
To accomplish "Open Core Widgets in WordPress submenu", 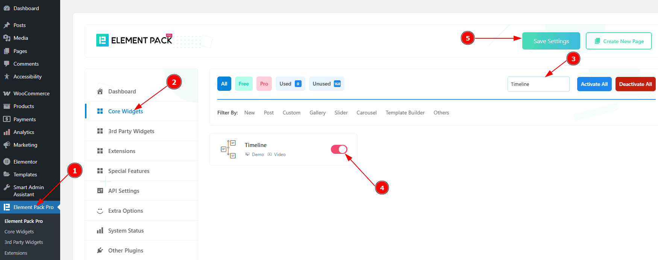I will (x=19, y=231).
